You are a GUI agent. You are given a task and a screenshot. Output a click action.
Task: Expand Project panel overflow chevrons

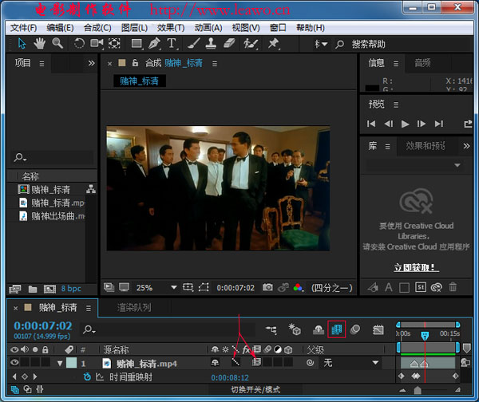coord(91,63)
